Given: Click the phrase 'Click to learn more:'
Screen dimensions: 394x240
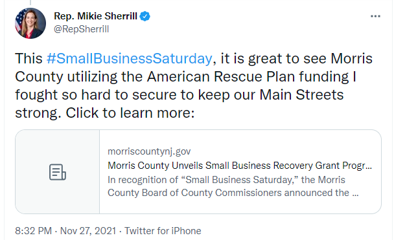Looking at the screenshot, I should coord(130,113).
